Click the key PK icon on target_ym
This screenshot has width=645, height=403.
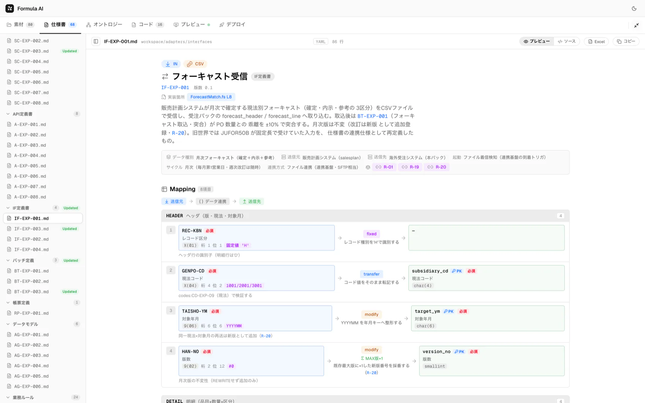click(x=448, y=311)
